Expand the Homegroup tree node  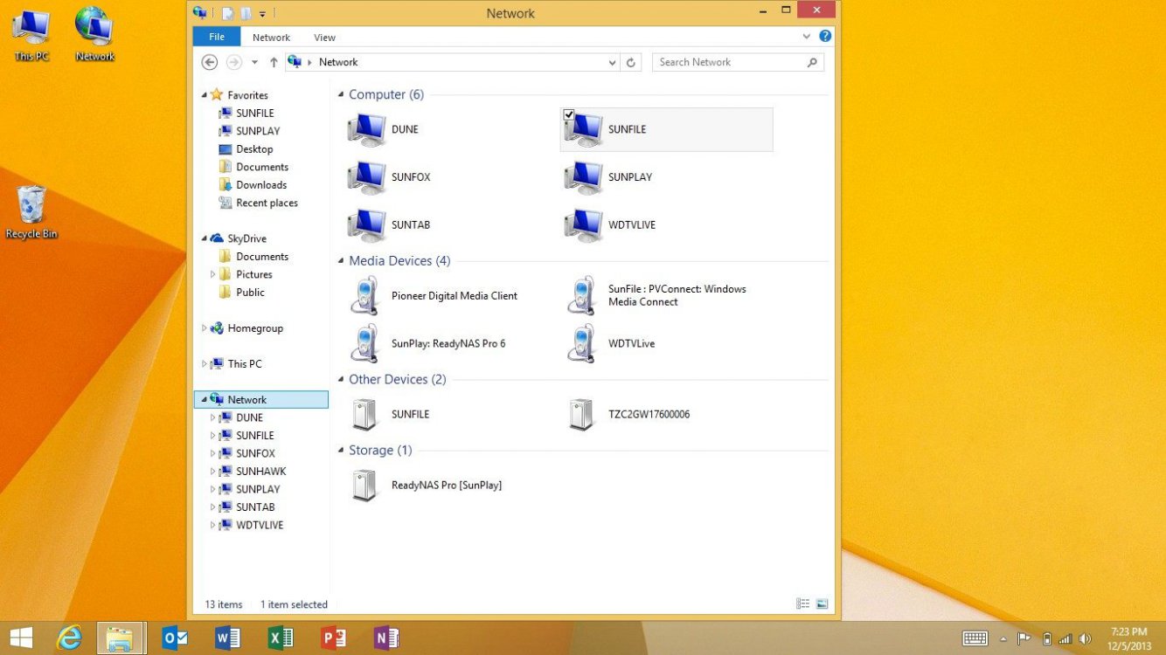point(205,328)
